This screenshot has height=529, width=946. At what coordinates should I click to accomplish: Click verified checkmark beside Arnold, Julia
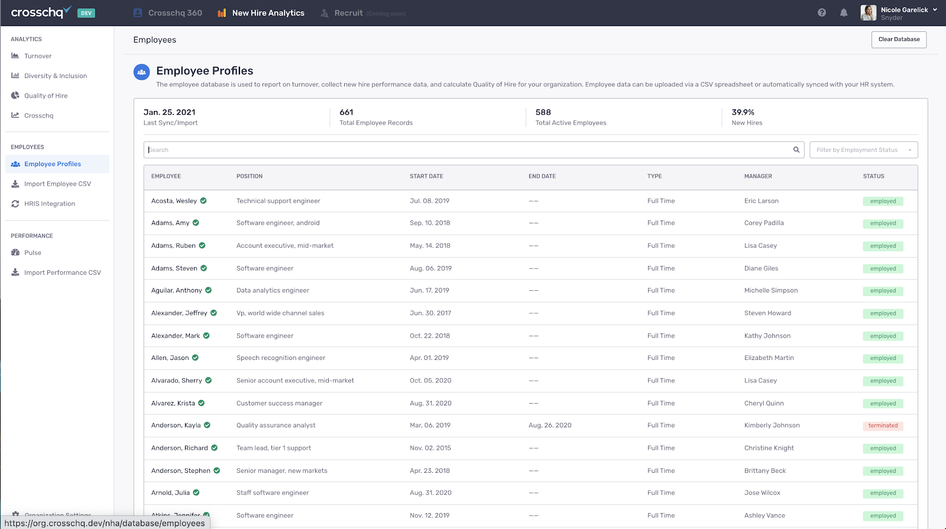(196, 492)
